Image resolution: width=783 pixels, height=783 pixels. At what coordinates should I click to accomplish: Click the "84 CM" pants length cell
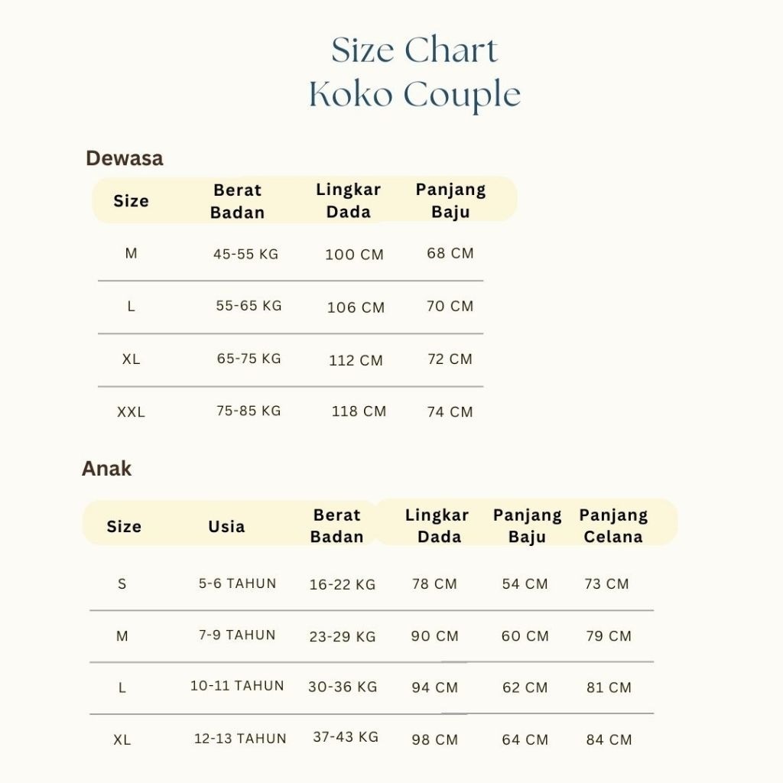tap(609, 739)
